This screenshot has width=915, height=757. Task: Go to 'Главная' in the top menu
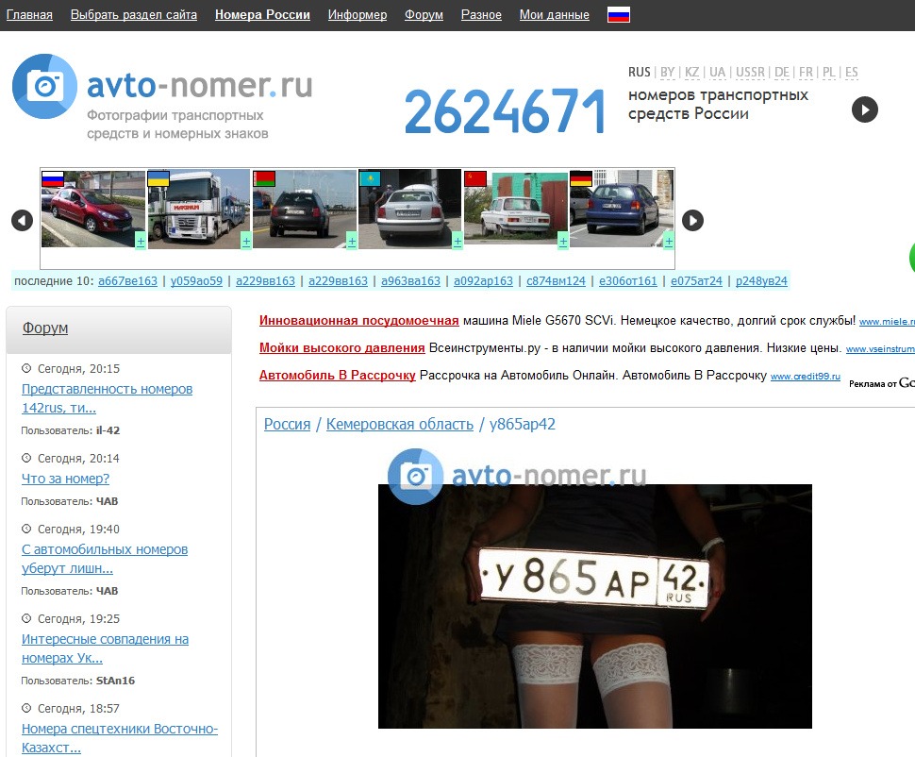(x=29, y=14)
